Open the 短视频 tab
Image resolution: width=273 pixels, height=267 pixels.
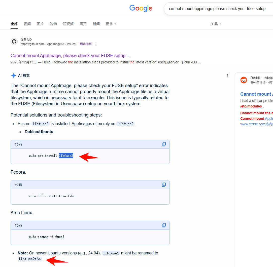(x=68, y=24)
